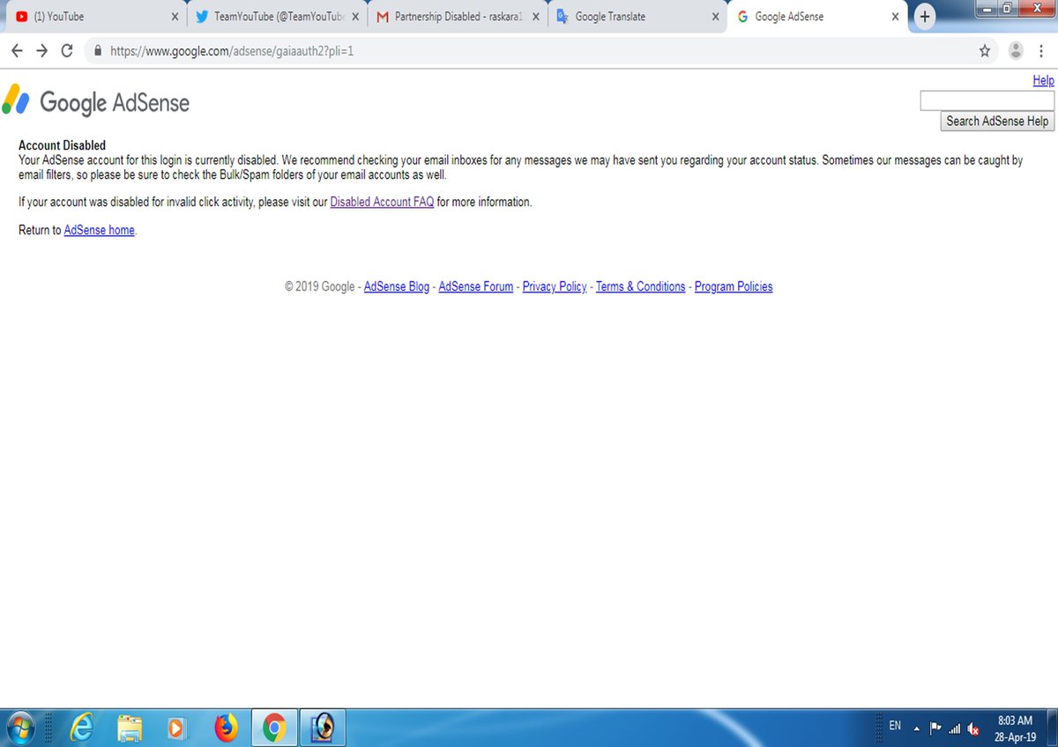Close the Google Translate tab
Image resolution: width=1058 pixels, height=747 pixels.
(x=715, y=17)
